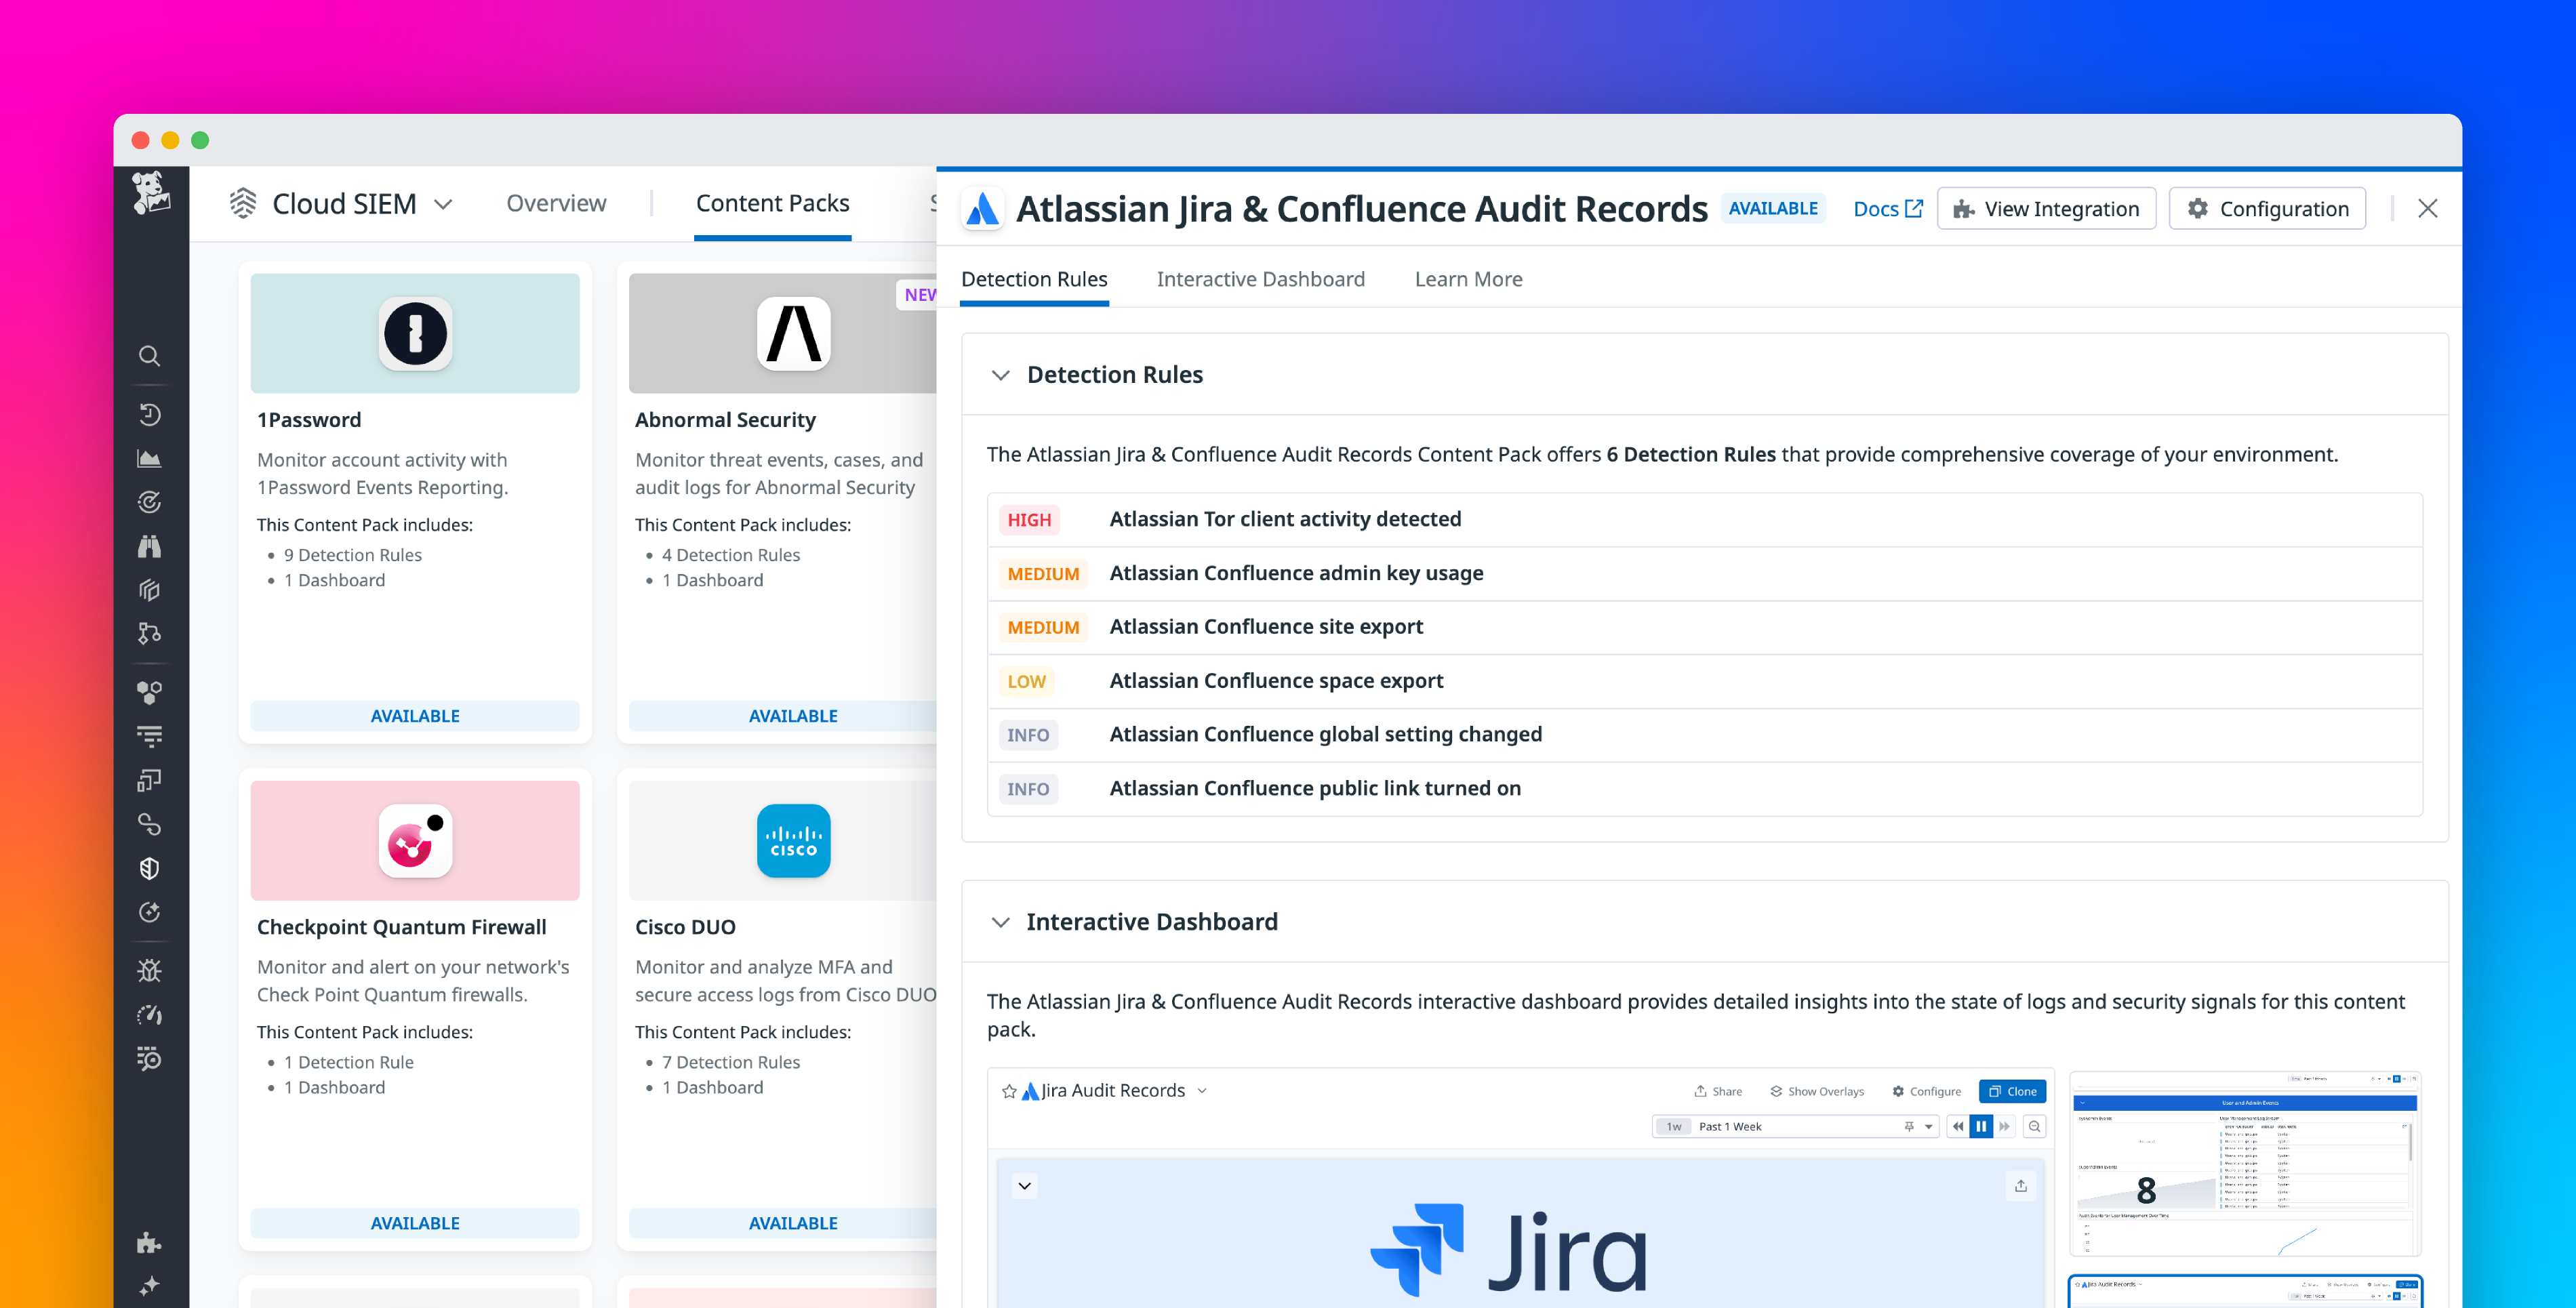The image size is (2576, 1308).
Task: Open the Docs link for the content pack
Action: click(x=1887, y=208)
